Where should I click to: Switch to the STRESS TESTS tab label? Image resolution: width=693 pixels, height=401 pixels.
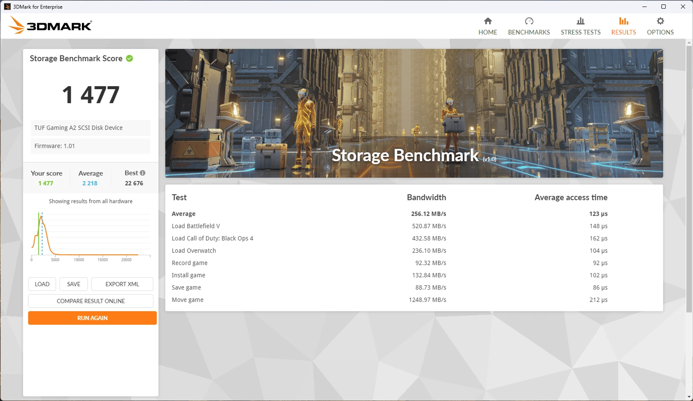pyautogui.click(x=580, y=32)
